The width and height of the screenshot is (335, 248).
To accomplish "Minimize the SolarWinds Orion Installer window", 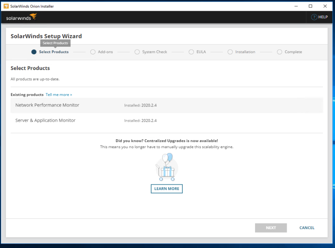I will tap(296, 6).
